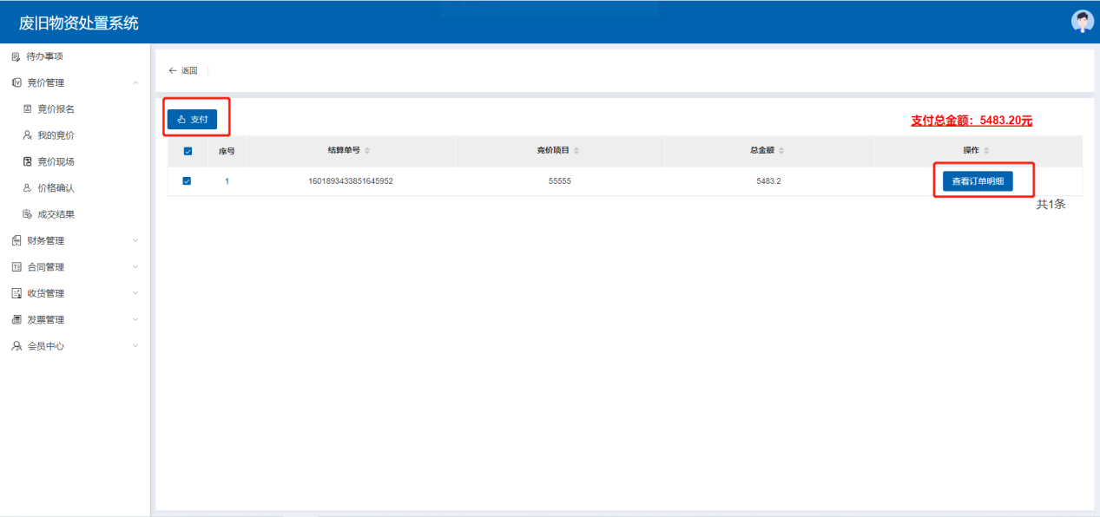Click the 竞价报名 menu icon

pyautogui.click(x=27, y=109)
